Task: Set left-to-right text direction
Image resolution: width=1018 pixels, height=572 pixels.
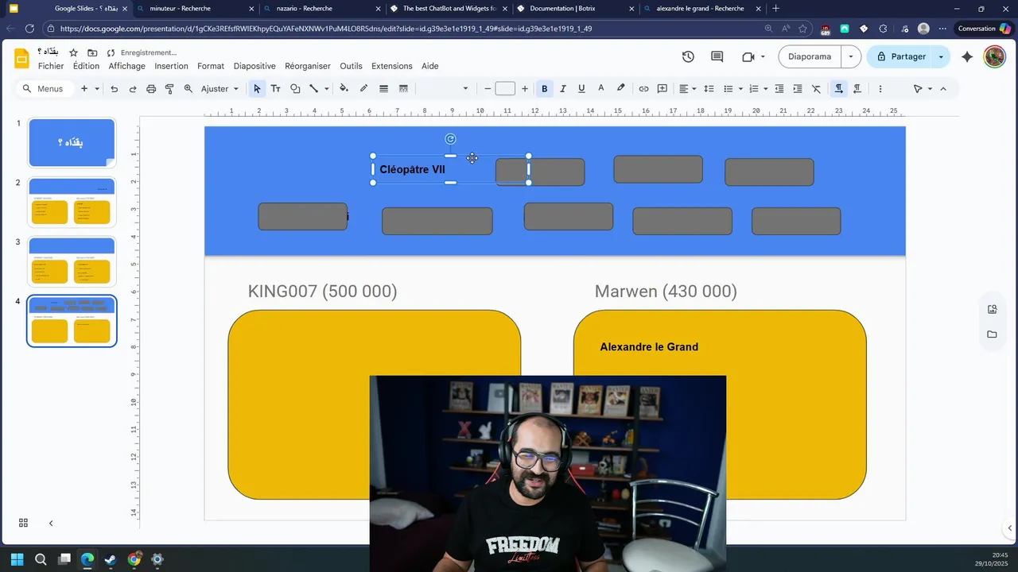Action: [838, 89]
